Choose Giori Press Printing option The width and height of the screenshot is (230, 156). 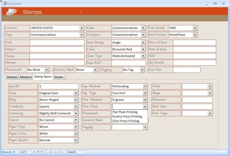click(x=130, y=121)
